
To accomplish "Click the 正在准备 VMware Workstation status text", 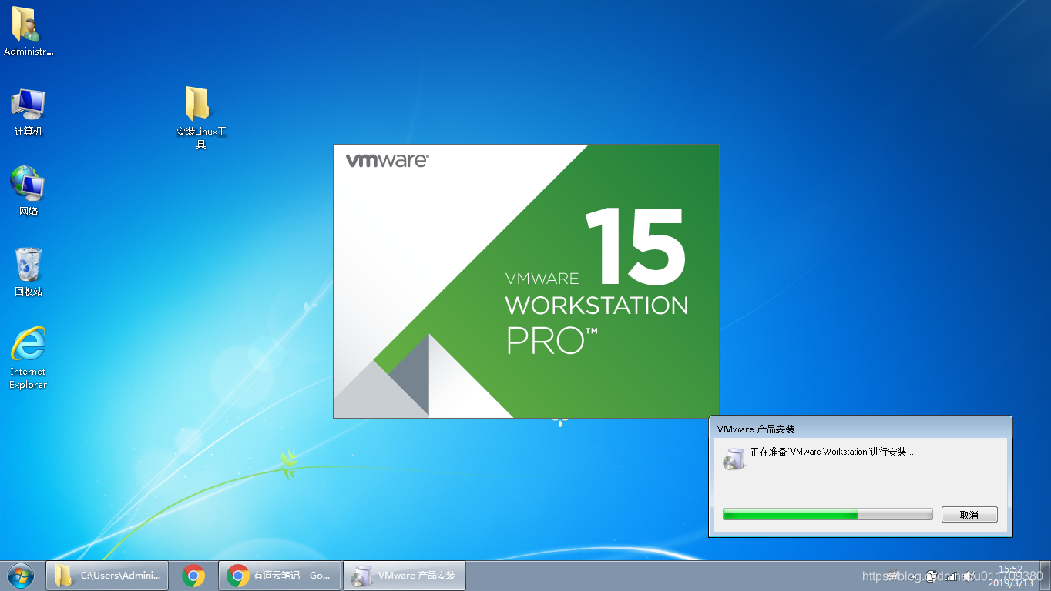I will pos(832,452).
